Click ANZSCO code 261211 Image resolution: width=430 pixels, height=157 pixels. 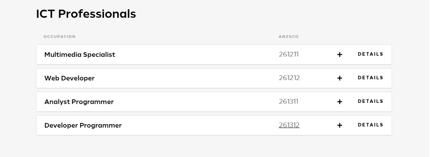[x=289, y=55]
